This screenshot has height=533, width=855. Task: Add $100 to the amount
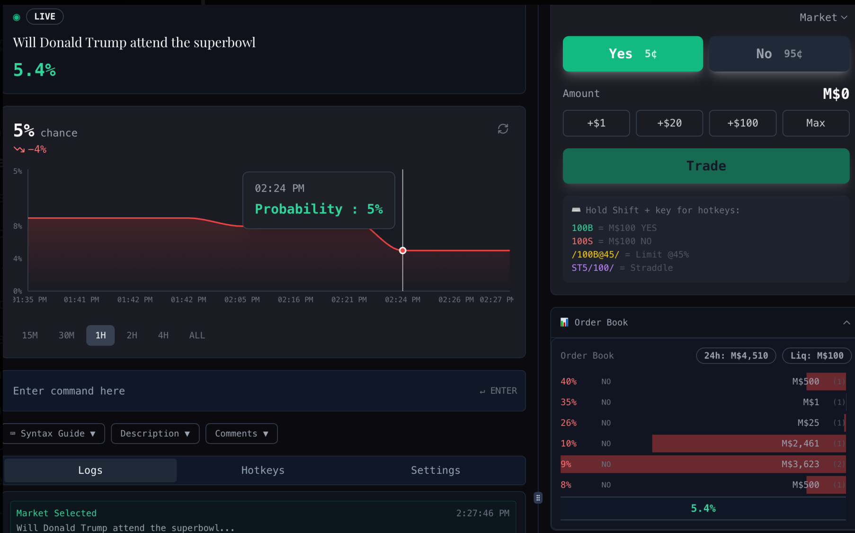(x=742, y=123)
